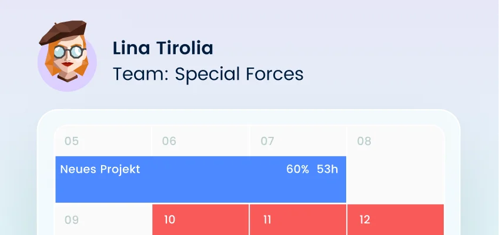Click the empty slot below day 08
This screenshot has height=235, width=499.
395,179
